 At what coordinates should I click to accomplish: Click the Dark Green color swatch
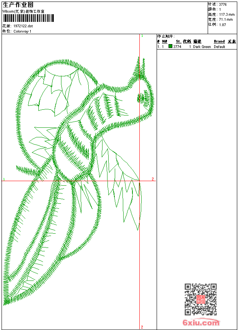(170, 46)
